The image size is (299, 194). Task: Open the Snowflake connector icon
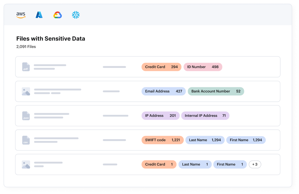pos(75,15)
